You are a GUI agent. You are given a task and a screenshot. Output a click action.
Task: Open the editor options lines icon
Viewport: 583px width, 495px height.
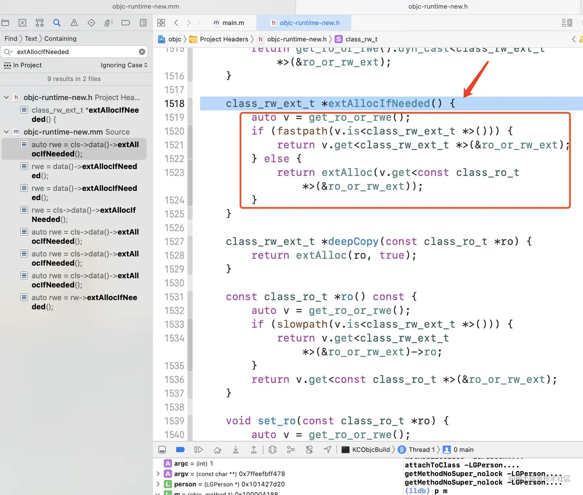[x=567, y=23]
